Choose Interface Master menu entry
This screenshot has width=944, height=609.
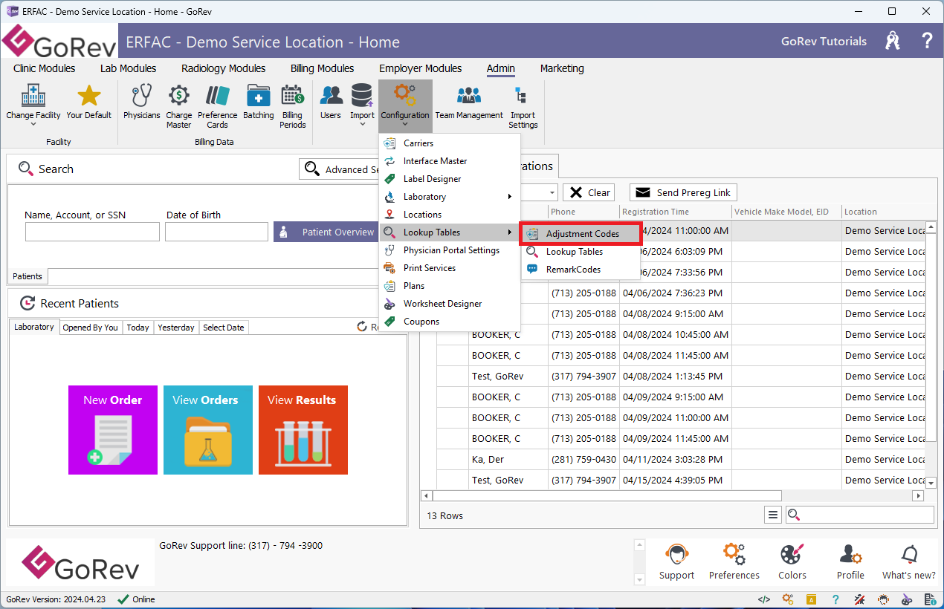click(x=449, y=161)
